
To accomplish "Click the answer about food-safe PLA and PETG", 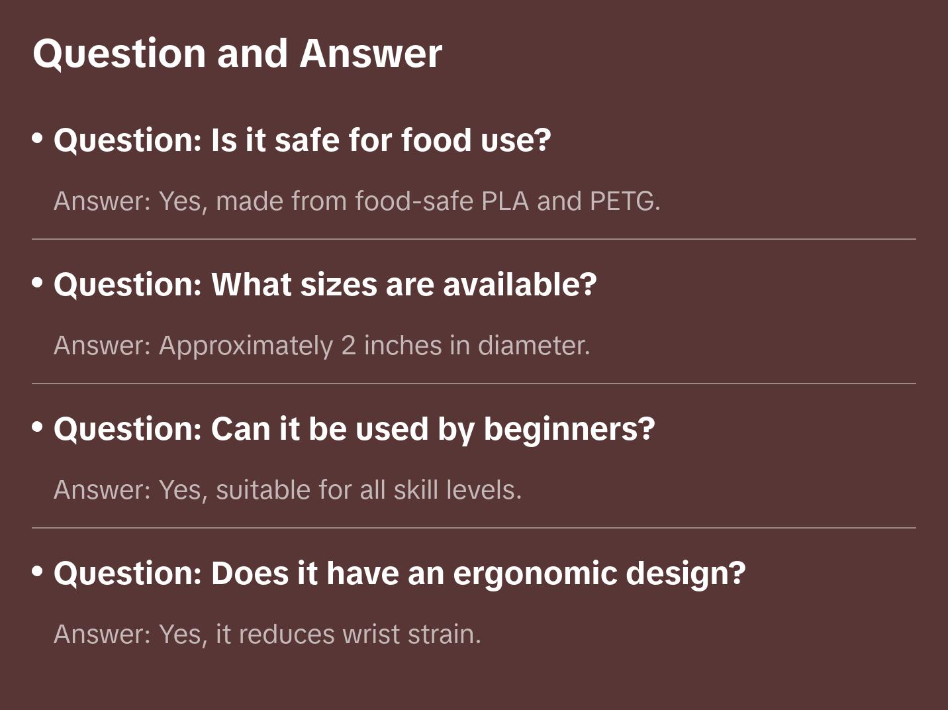I will tap(357, 201).
